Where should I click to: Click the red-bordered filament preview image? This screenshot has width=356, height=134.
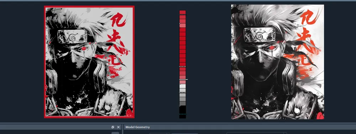89,62
